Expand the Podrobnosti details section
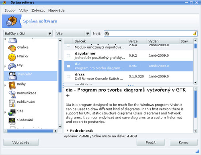 point(68,131)
